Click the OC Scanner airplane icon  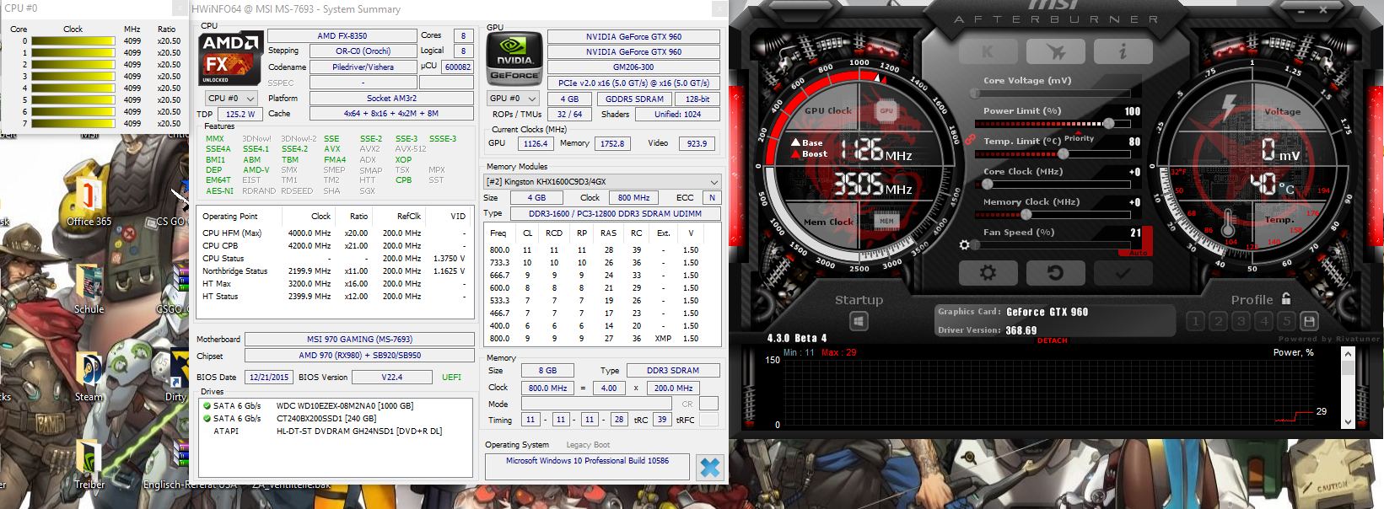click(1055, 51)
